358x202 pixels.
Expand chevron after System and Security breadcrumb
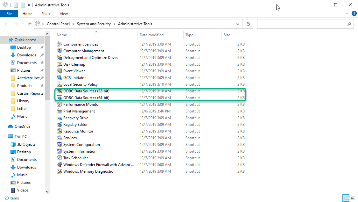click(114, 24)
